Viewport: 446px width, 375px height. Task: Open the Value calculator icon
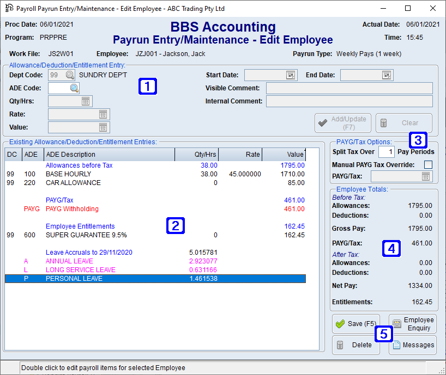pos(104,127)
